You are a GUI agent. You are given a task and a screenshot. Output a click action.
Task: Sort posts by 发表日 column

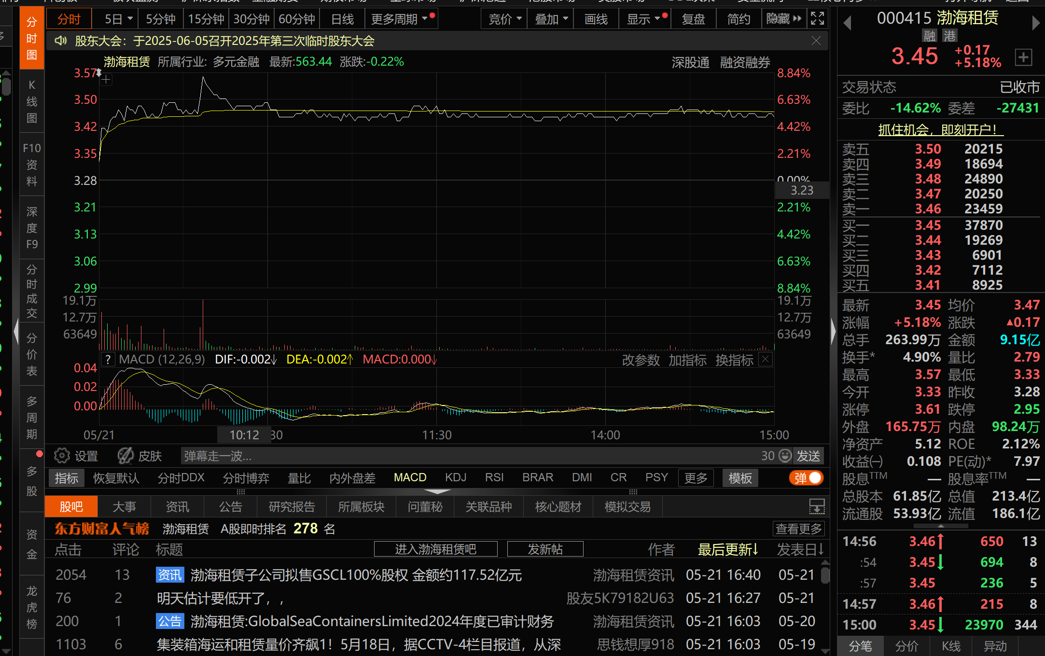800,549
